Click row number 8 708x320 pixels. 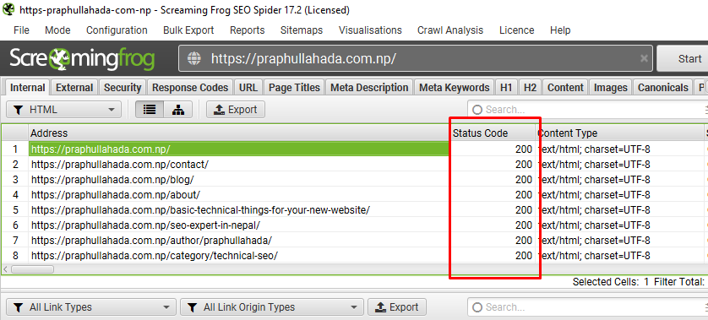[x=15, y=256]
